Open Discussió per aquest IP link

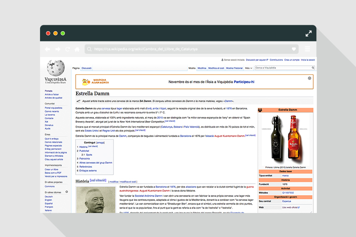[x=257, y=60]
